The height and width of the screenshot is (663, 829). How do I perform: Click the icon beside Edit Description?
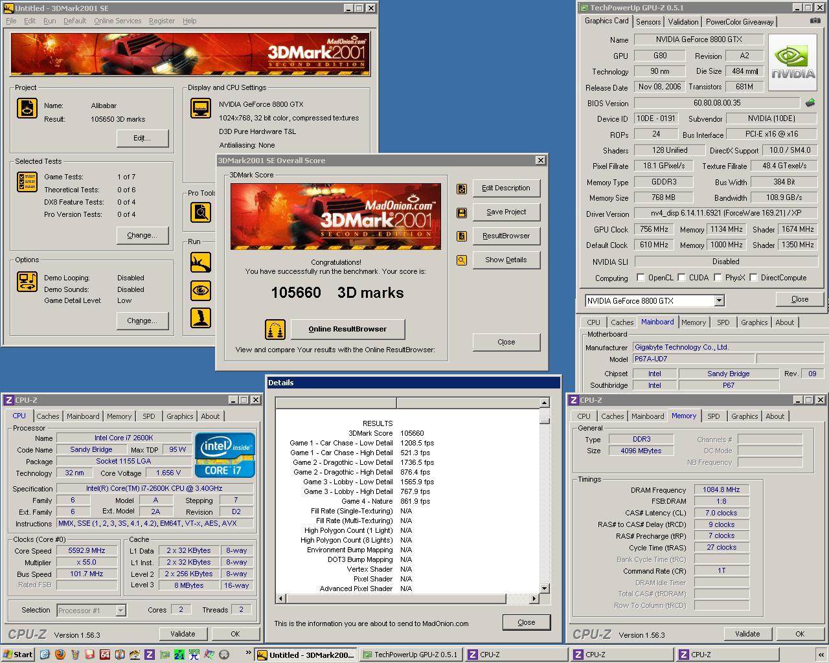tap(461, 188)
